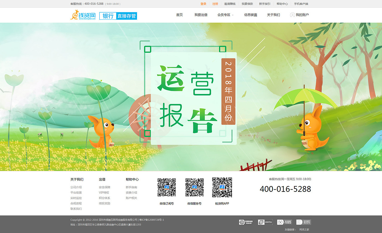Click the 微信订阅号 QR code

tap(167, 187)
